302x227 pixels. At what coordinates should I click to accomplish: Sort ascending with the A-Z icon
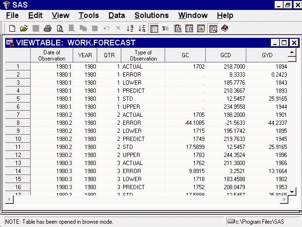pyautogui.click(x=130, y=29)
